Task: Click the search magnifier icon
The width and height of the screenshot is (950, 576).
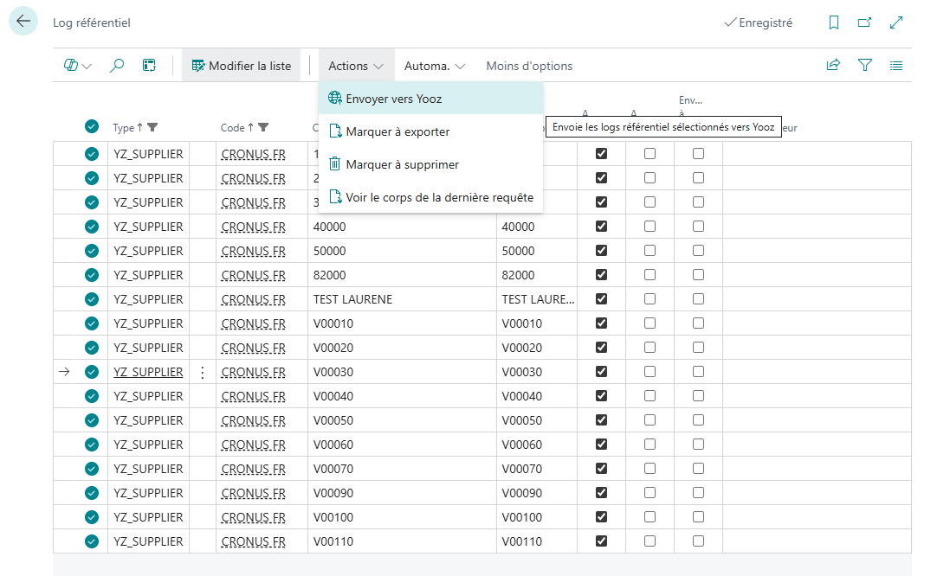Action: (x=117, y=66)
